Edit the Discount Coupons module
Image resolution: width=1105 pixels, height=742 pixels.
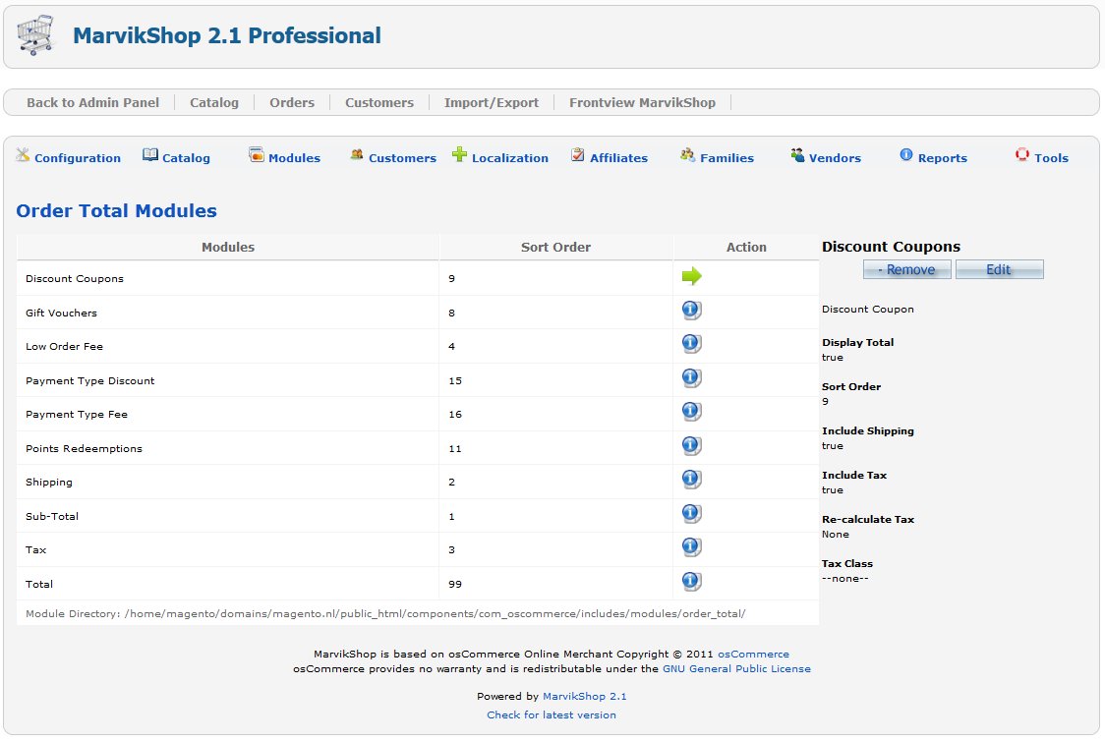(x=999, y=270)
